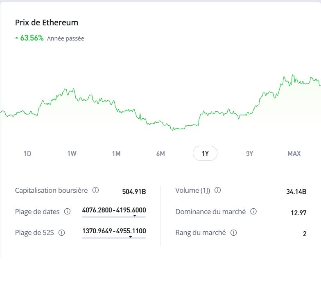Click the 4076.2800-4195.6000 range value
321x300 pixels.
pos(114,210)
